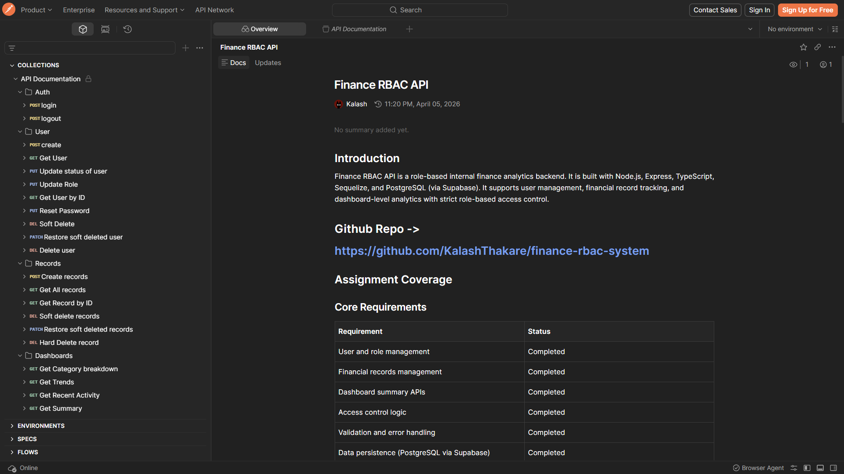
Task: Open a new tab with plus icon
Action: point(409,29)
